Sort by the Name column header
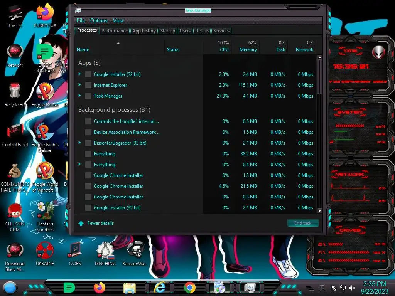The image size is (395, 296). [x=120, y=46]
